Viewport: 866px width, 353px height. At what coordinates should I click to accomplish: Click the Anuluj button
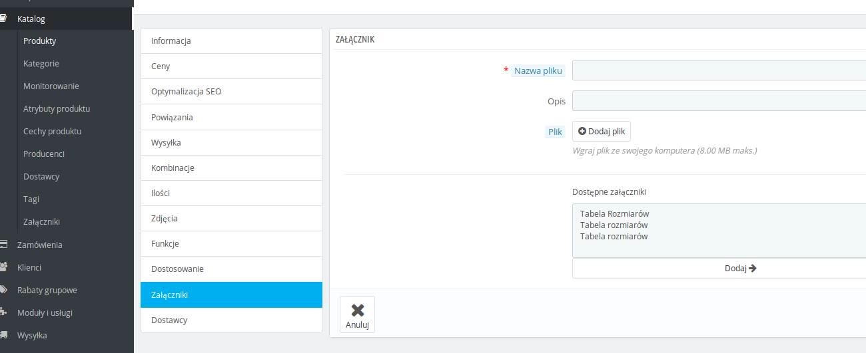point(357,314)
